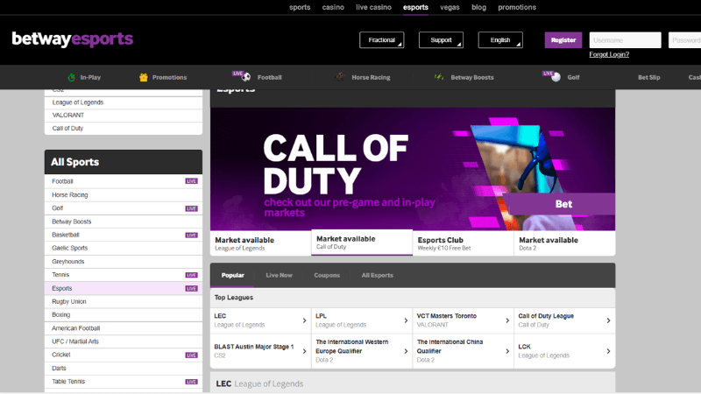Open Betway Boosts in All Sports list
Screen dimensions: 701x394
point(124,222)
